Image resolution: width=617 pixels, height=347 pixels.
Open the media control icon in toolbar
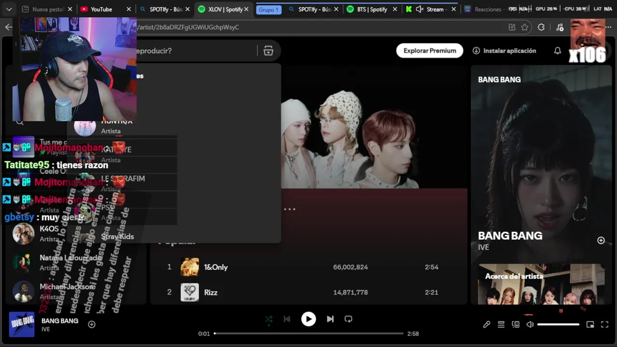pyautogui.click(x=560, y=27)
